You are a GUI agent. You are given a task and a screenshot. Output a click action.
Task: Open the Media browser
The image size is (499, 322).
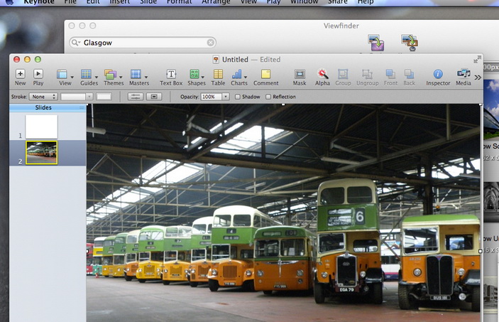[464, 77]
